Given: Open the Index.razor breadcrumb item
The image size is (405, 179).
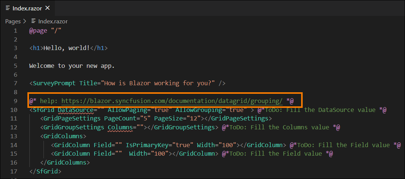Looking at the screenshot, I should (x=53, y=21).
